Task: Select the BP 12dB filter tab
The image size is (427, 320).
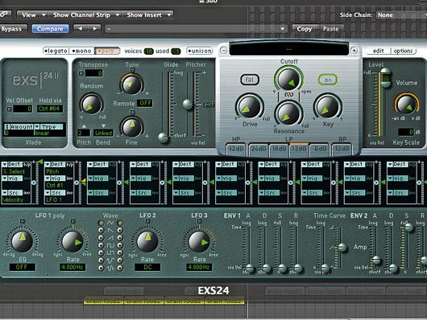Action: pyautogui.click(x=342, y=149)
